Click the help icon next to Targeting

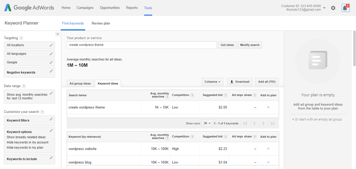(21, 38)
